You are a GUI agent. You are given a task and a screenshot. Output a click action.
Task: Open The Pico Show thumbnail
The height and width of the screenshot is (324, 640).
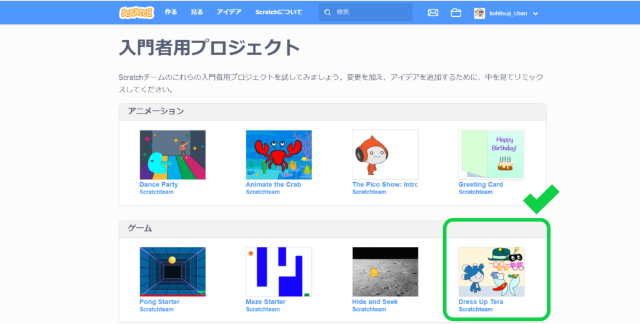385,155
